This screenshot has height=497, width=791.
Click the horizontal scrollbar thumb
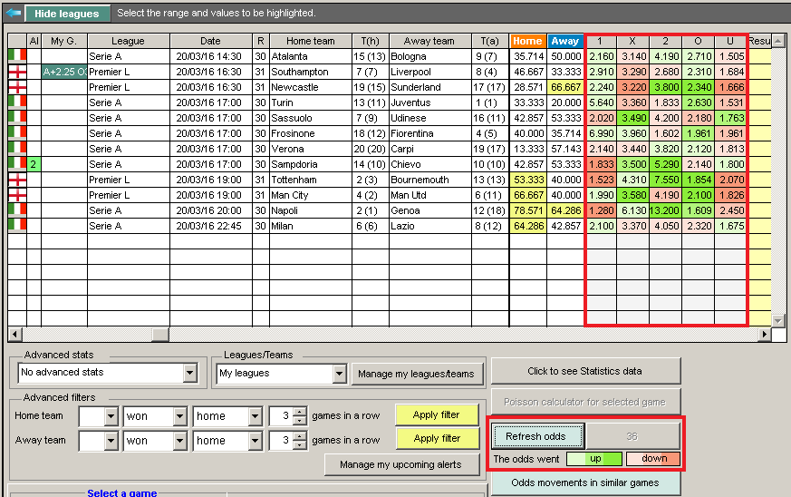pyautogui.click(x=160, y=334)
